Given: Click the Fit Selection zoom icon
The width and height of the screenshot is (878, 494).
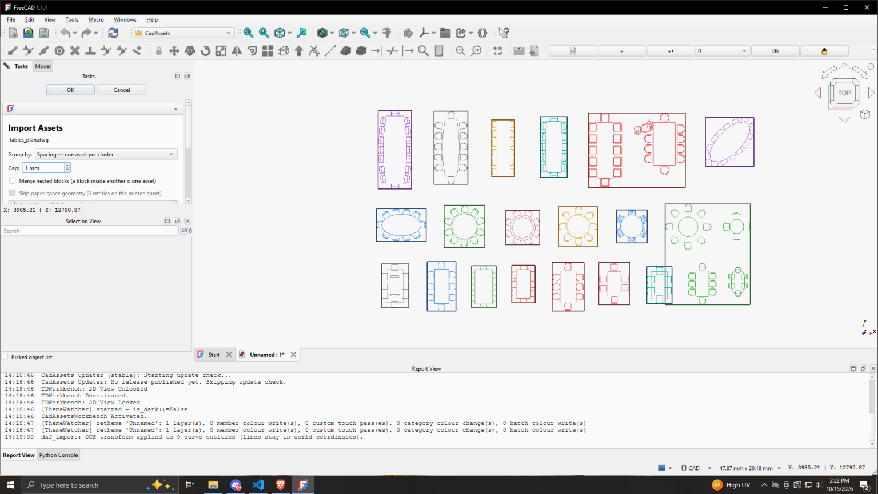Looking at the screenshot, I should pos(264,33).
